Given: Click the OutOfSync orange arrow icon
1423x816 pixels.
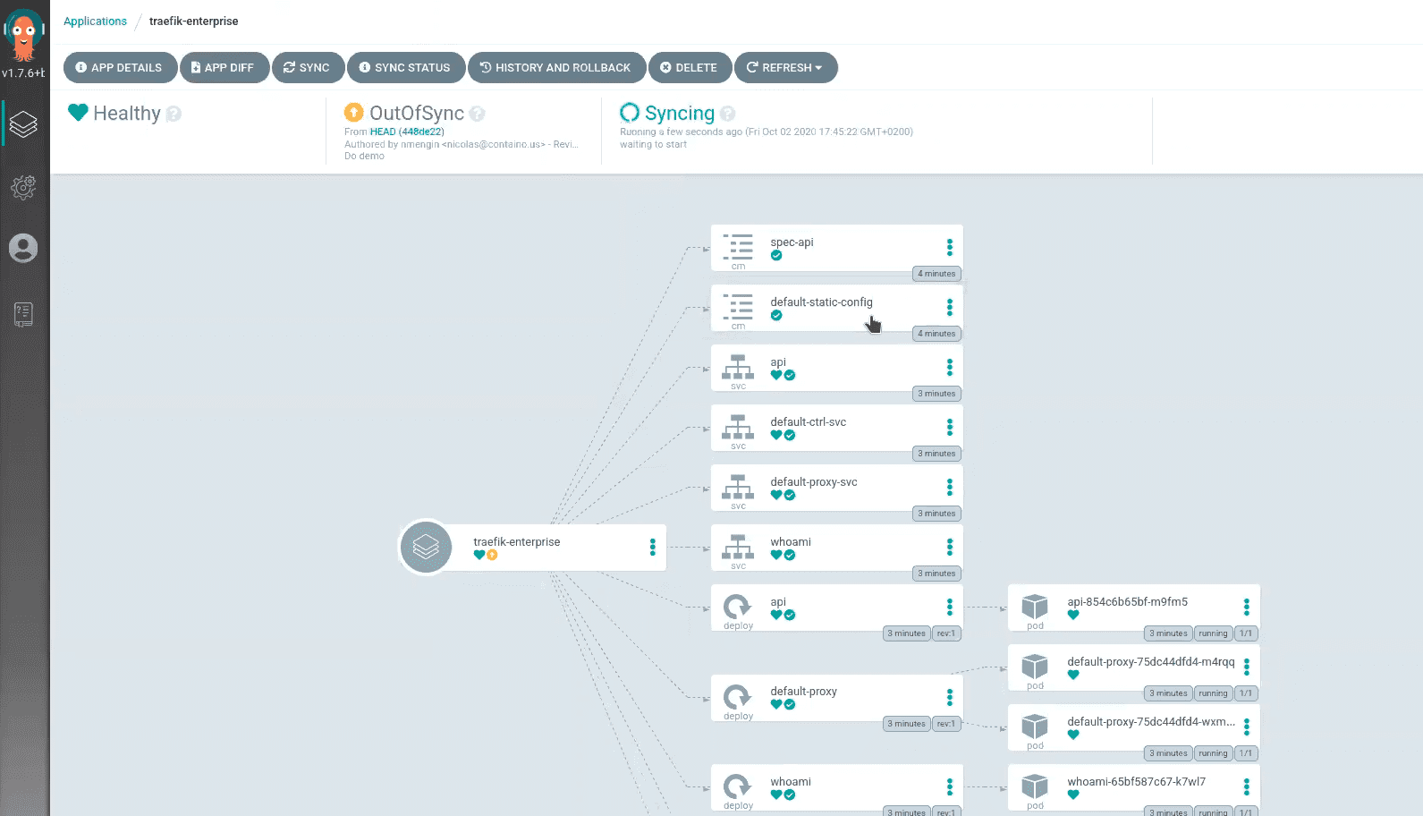Looking at the screenshot, I should coord(354,112).
